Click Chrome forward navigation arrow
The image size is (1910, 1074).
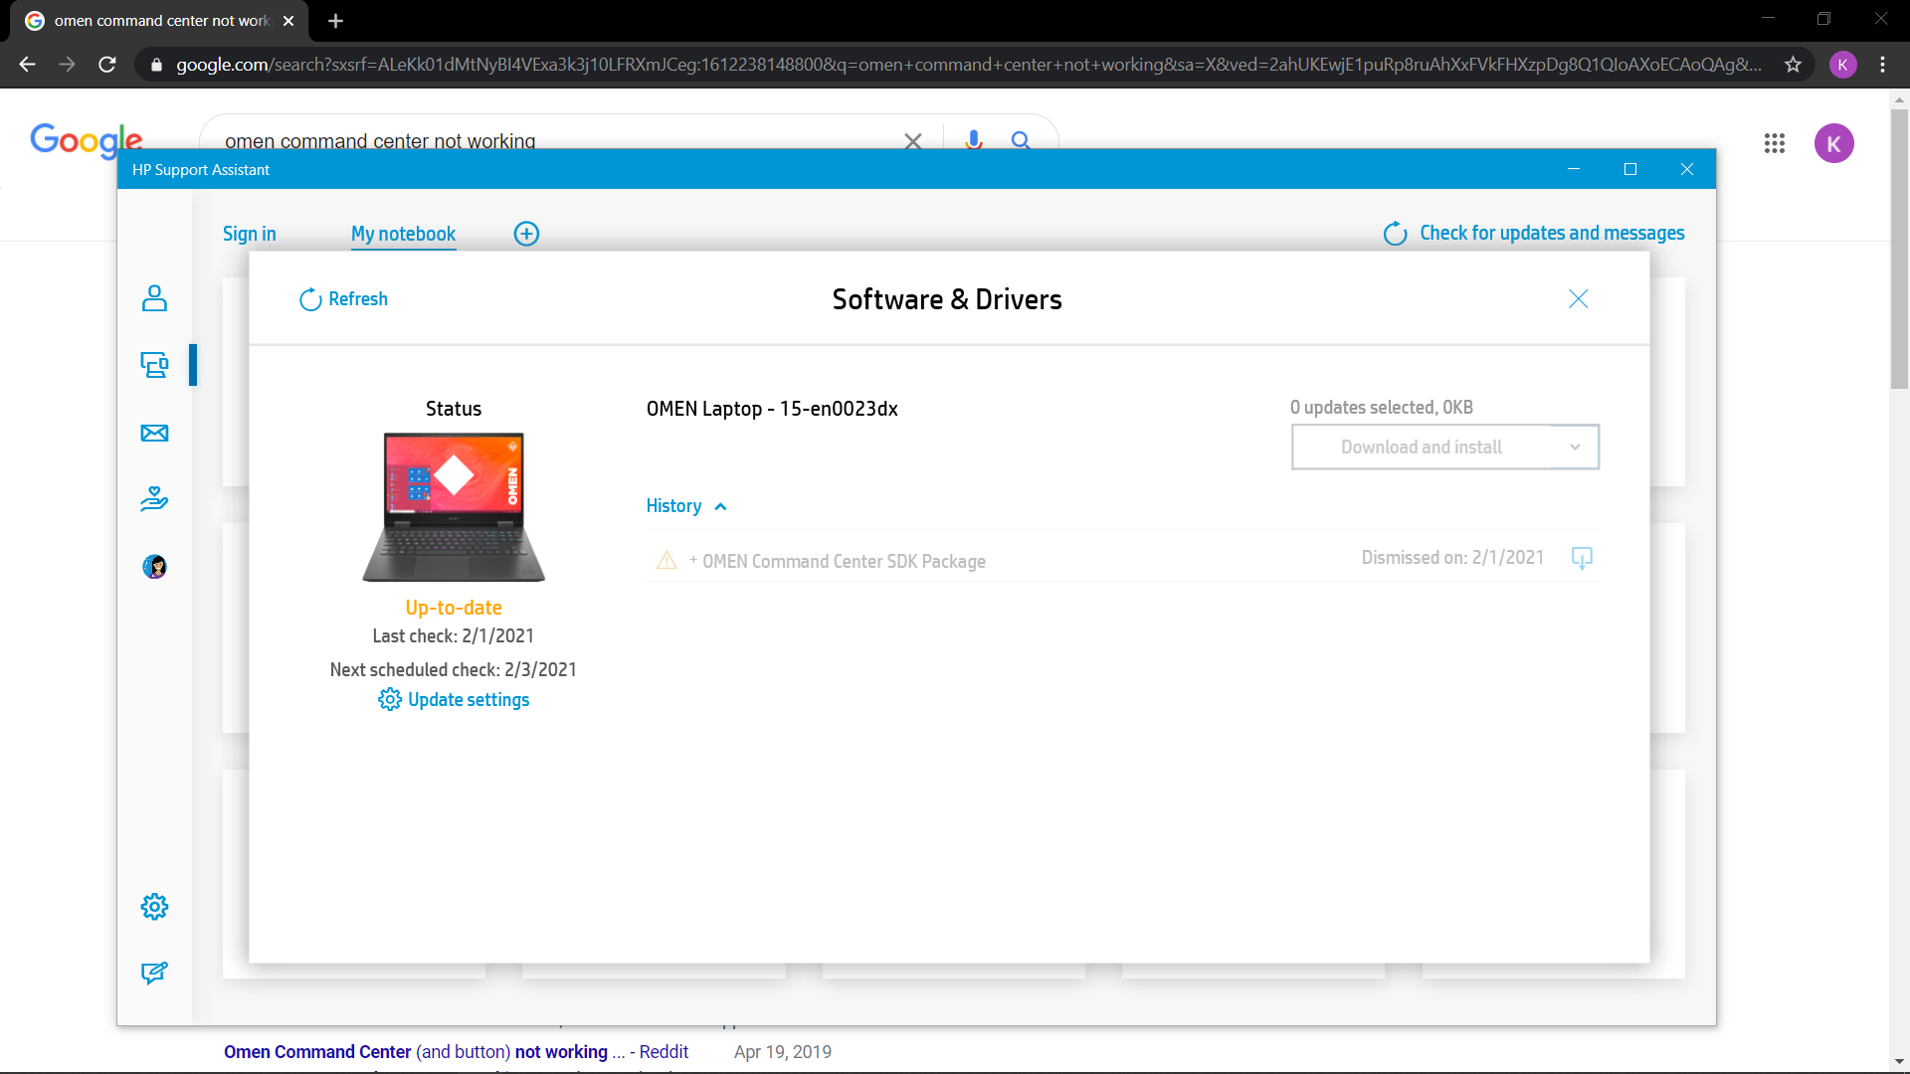tap(67, 65)
